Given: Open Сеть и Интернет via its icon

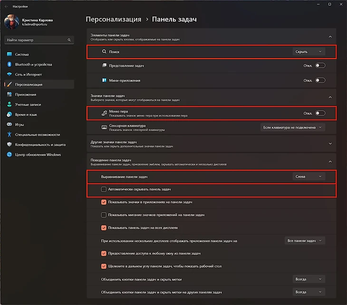Looking at the screenshot, I should pos(9,74).
